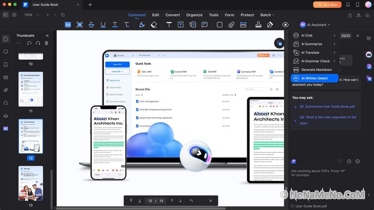The image size is (374, 210).
Task: Select the sticky note comment tool
Action: click(204, 25)
